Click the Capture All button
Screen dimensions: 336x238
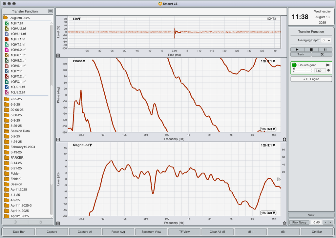85,232
